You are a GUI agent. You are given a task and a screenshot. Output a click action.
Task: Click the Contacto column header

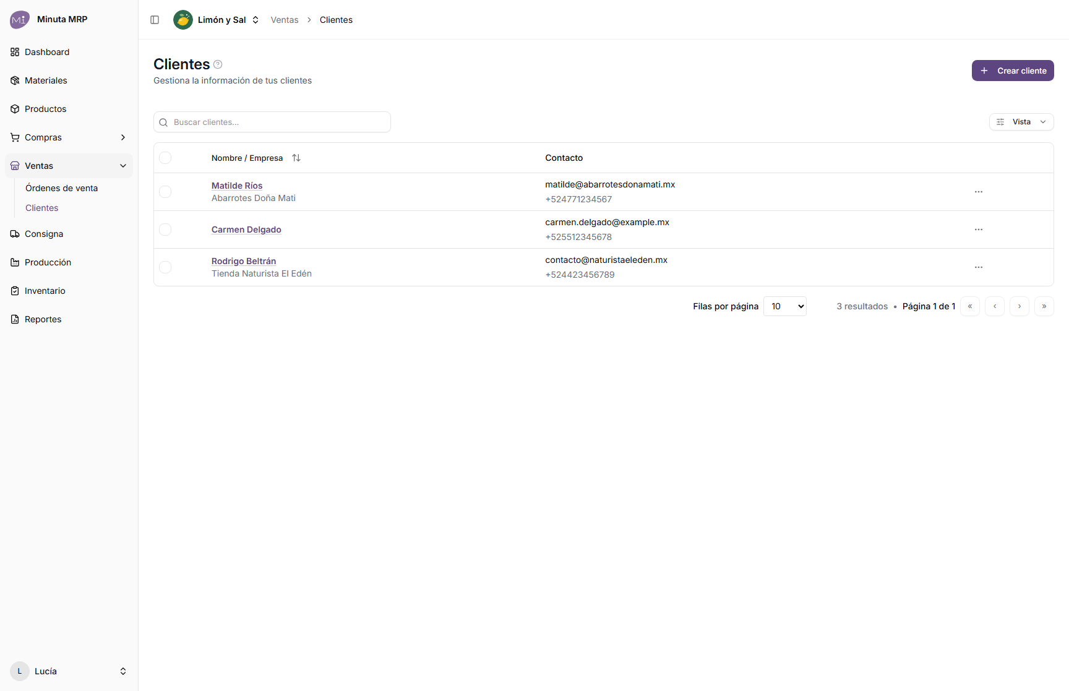point(564,158)
